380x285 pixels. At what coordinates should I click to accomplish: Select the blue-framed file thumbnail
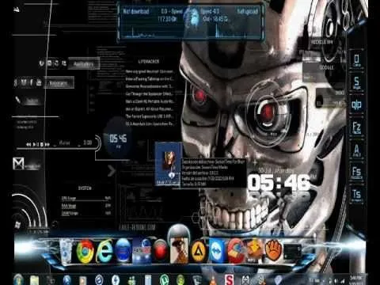click(x=168, y=164)
